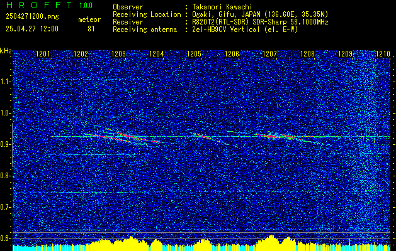This screenshot has width=396, height=251.
Task: Click the antenna text 2el-HB9CV Vertical
Action: click(225, 29)
